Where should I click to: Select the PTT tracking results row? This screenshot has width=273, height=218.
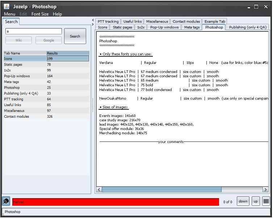point(46,99)
